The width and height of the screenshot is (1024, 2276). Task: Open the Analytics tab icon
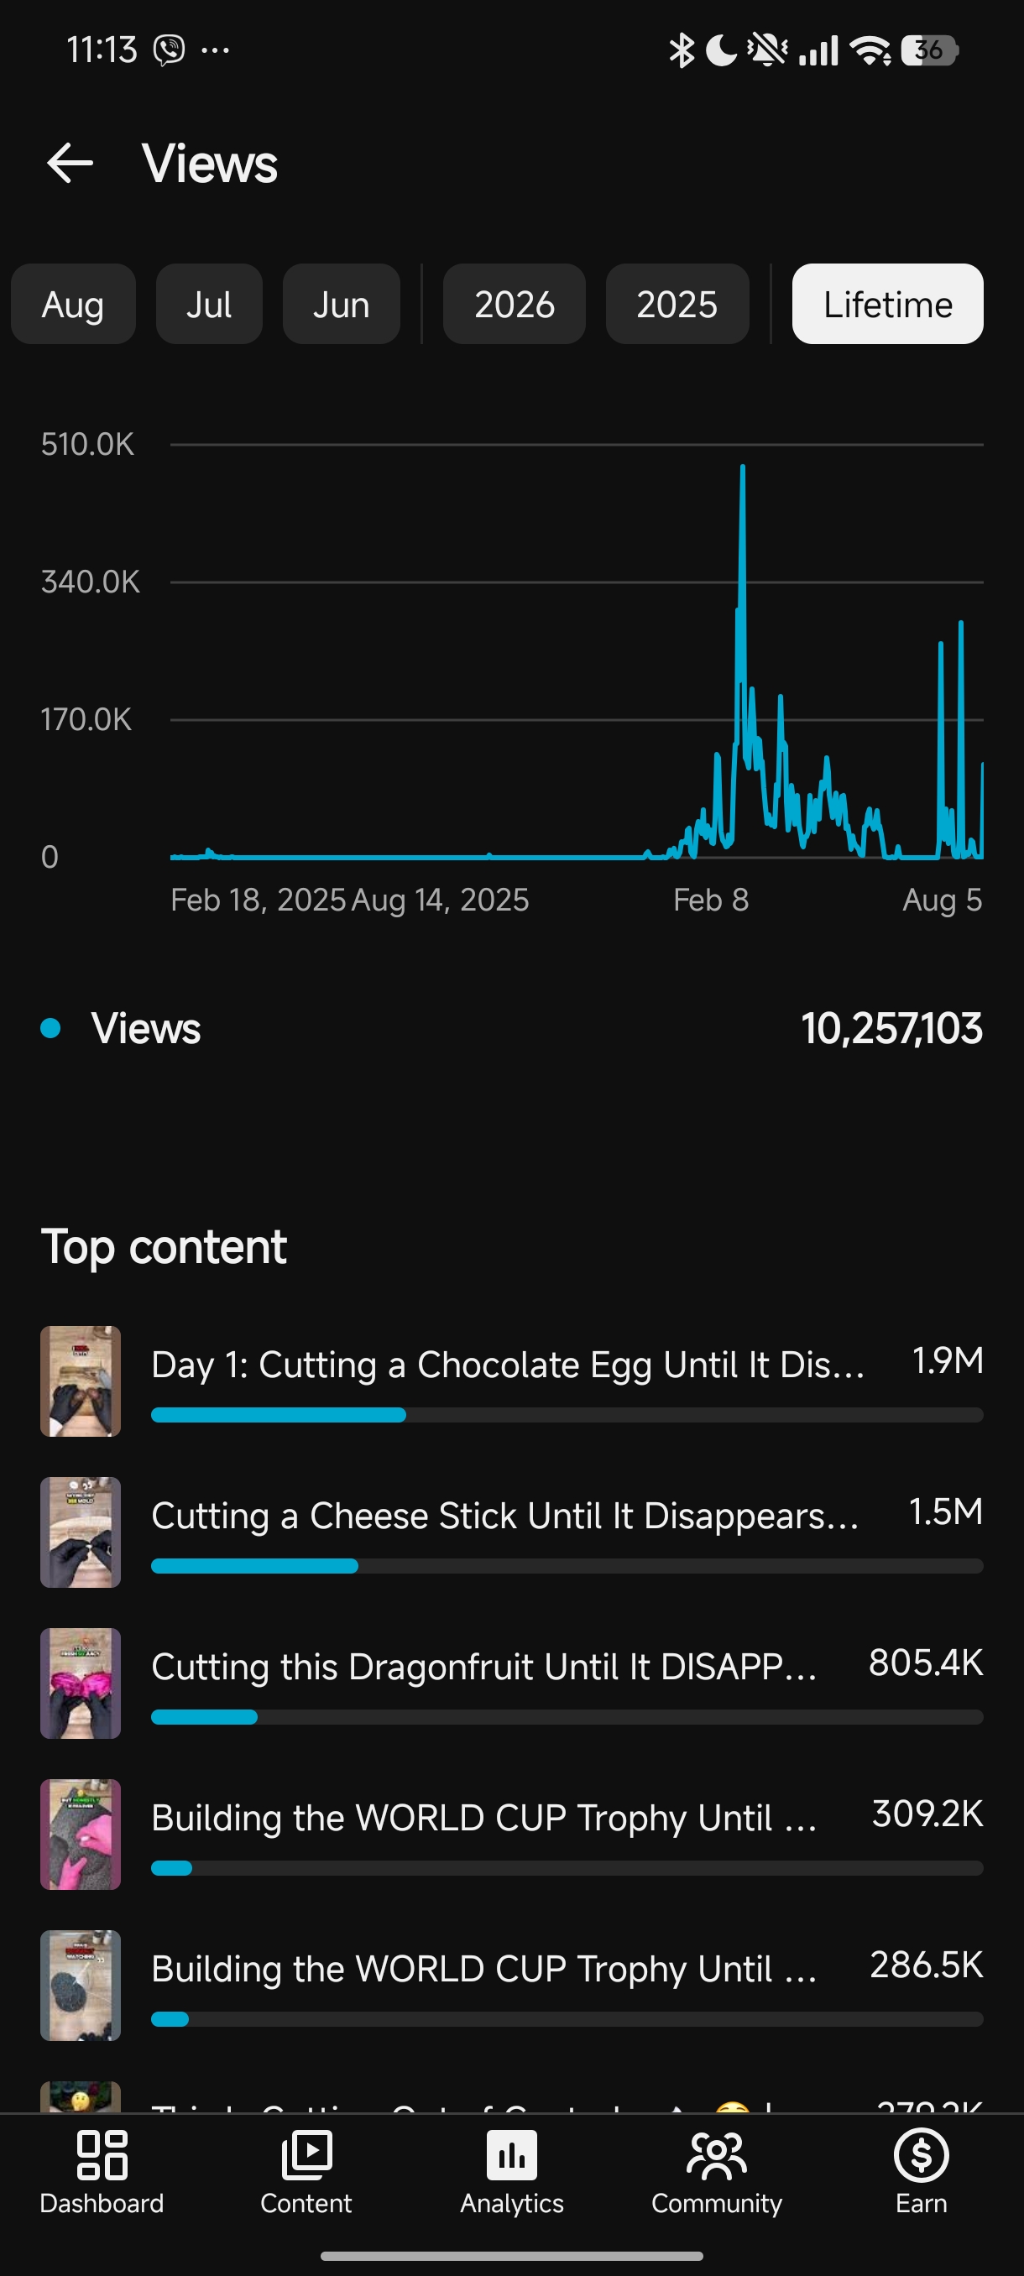tap(511, 2154)
